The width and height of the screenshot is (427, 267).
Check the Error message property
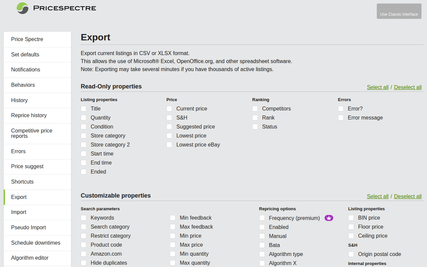[341, 117]
